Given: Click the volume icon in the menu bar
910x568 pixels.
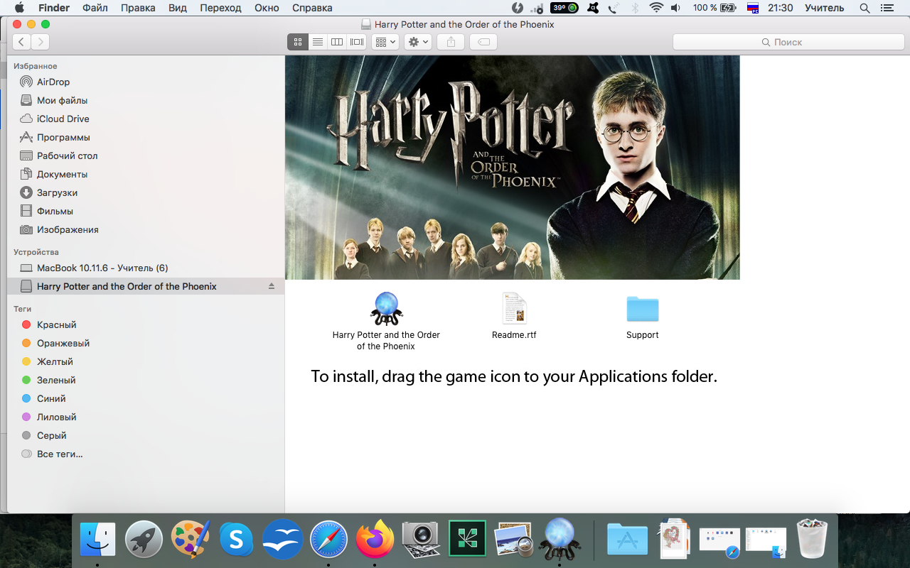Looking at the screenshot, I should 675,8.
